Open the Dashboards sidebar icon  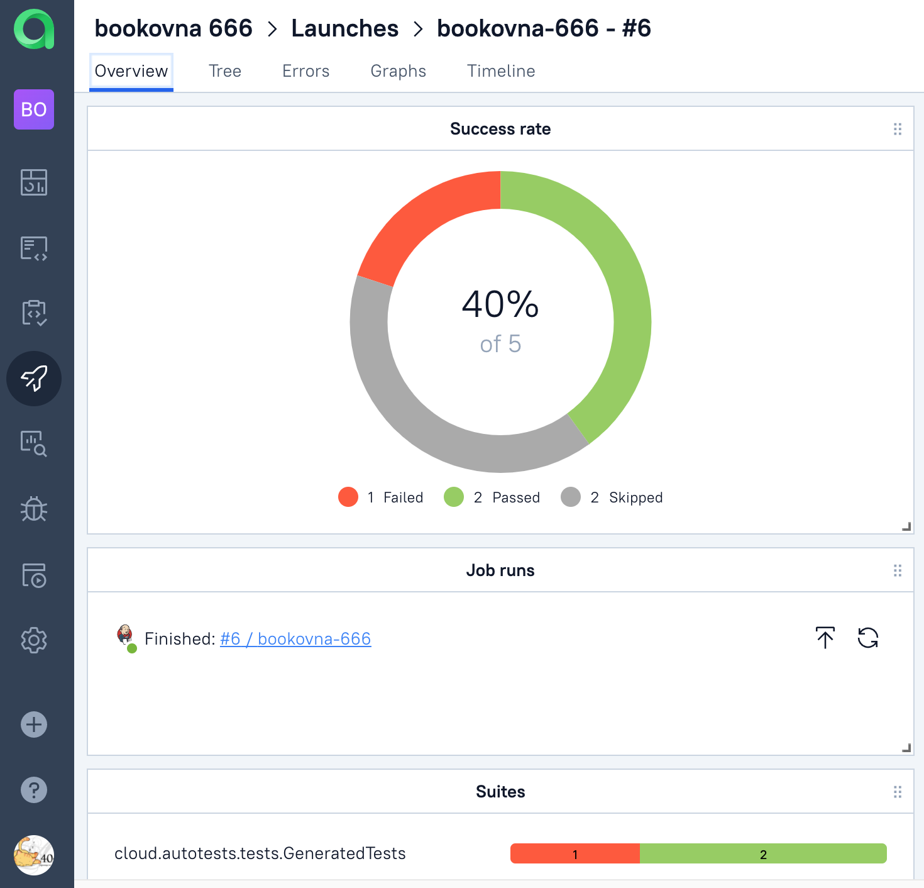(34, 182)
